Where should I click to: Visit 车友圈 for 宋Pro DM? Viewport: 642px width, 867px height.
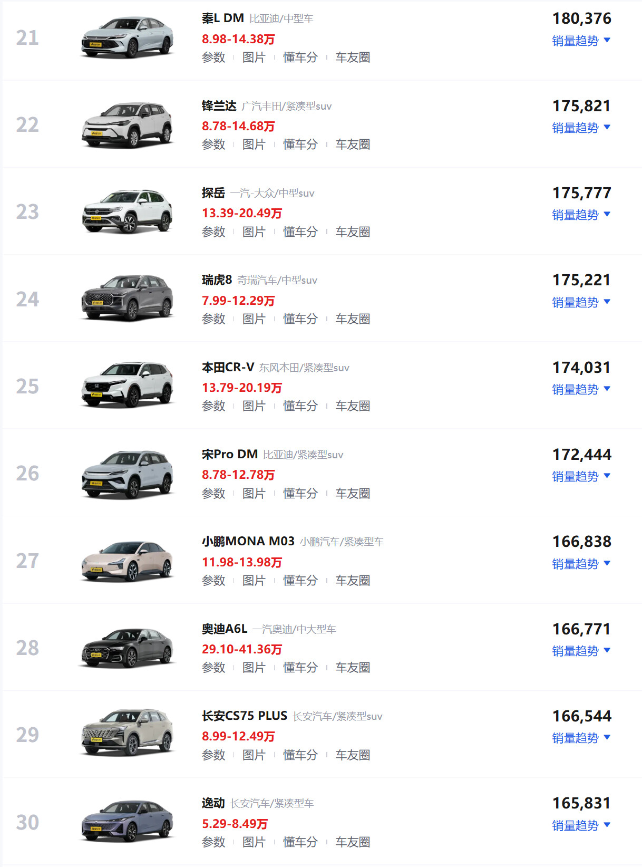[x=353, y=494]
